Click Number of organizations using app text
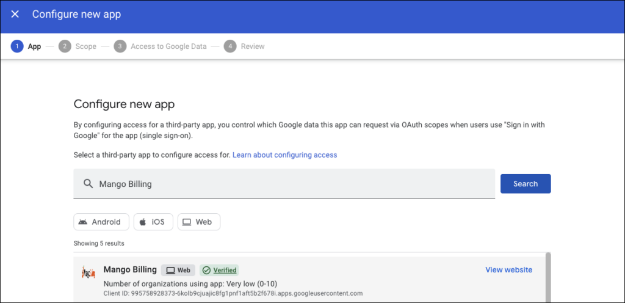625x303 pixels. click(190, 284)
